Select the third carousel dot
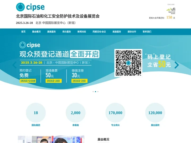This screenshot has width=191, height=143. pos(98,92)
